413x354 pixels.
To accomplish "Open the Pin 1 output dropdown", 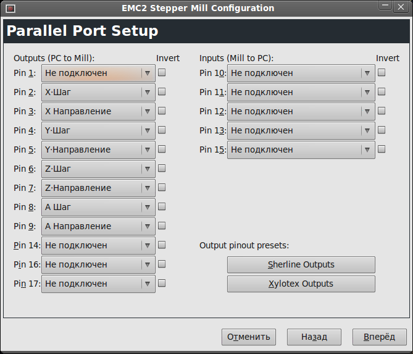I will tap(98, 74).
